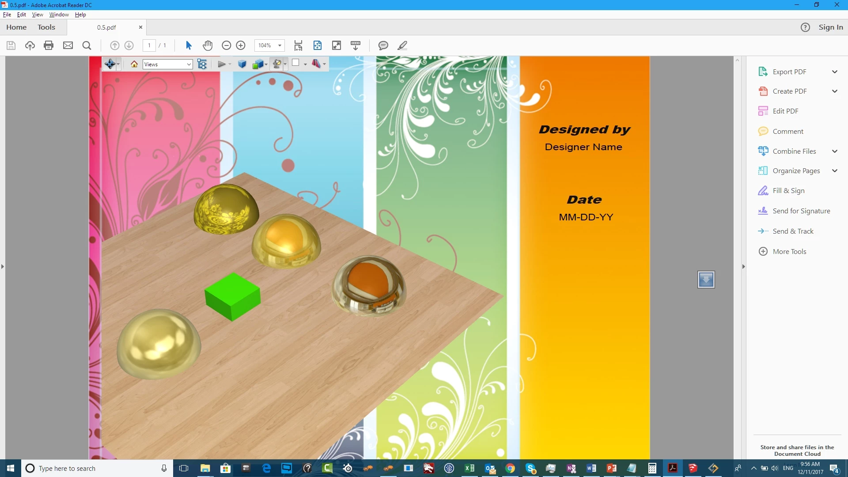This screenshot has width=848, height=477.
Task: Open the Window menu
Action: click(x=59, y=15)
